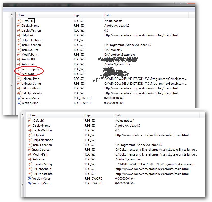Click the string icon beside ModifyPath in lower list
Viewport: 212px width, 202px height.
[30, 154]
